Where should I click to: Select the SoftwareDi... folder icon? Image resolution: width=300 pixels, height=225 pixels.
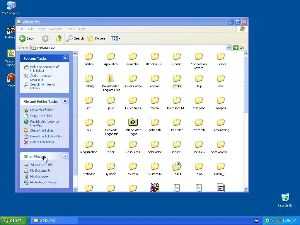pos(221,145)
